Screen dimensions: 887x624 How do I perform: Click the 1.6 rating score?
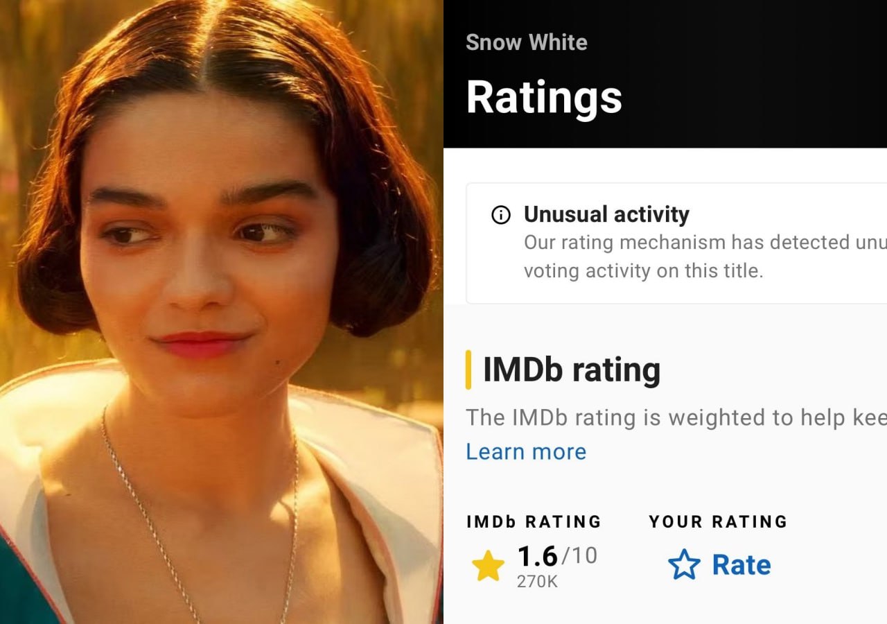(x=537, y=556)
